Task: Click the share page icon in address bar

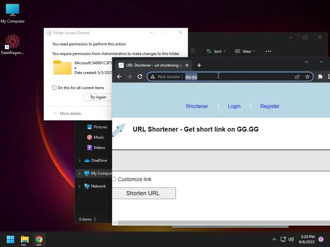Action: point(297,77)
